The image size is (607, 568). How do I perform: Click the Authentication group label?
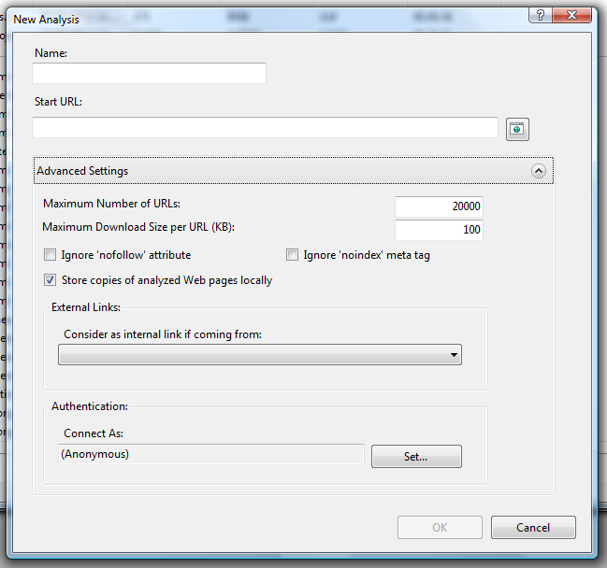coord(90,406)
